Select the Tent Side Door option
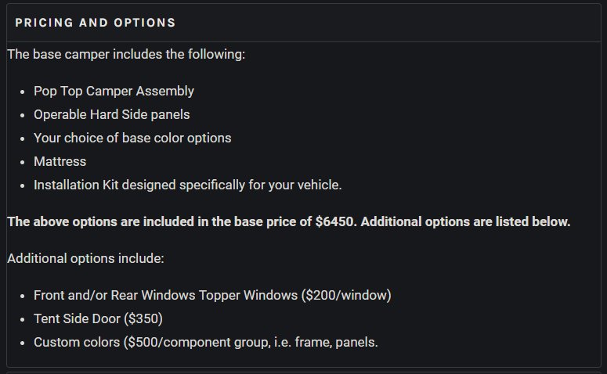 [x=77, y=318]
